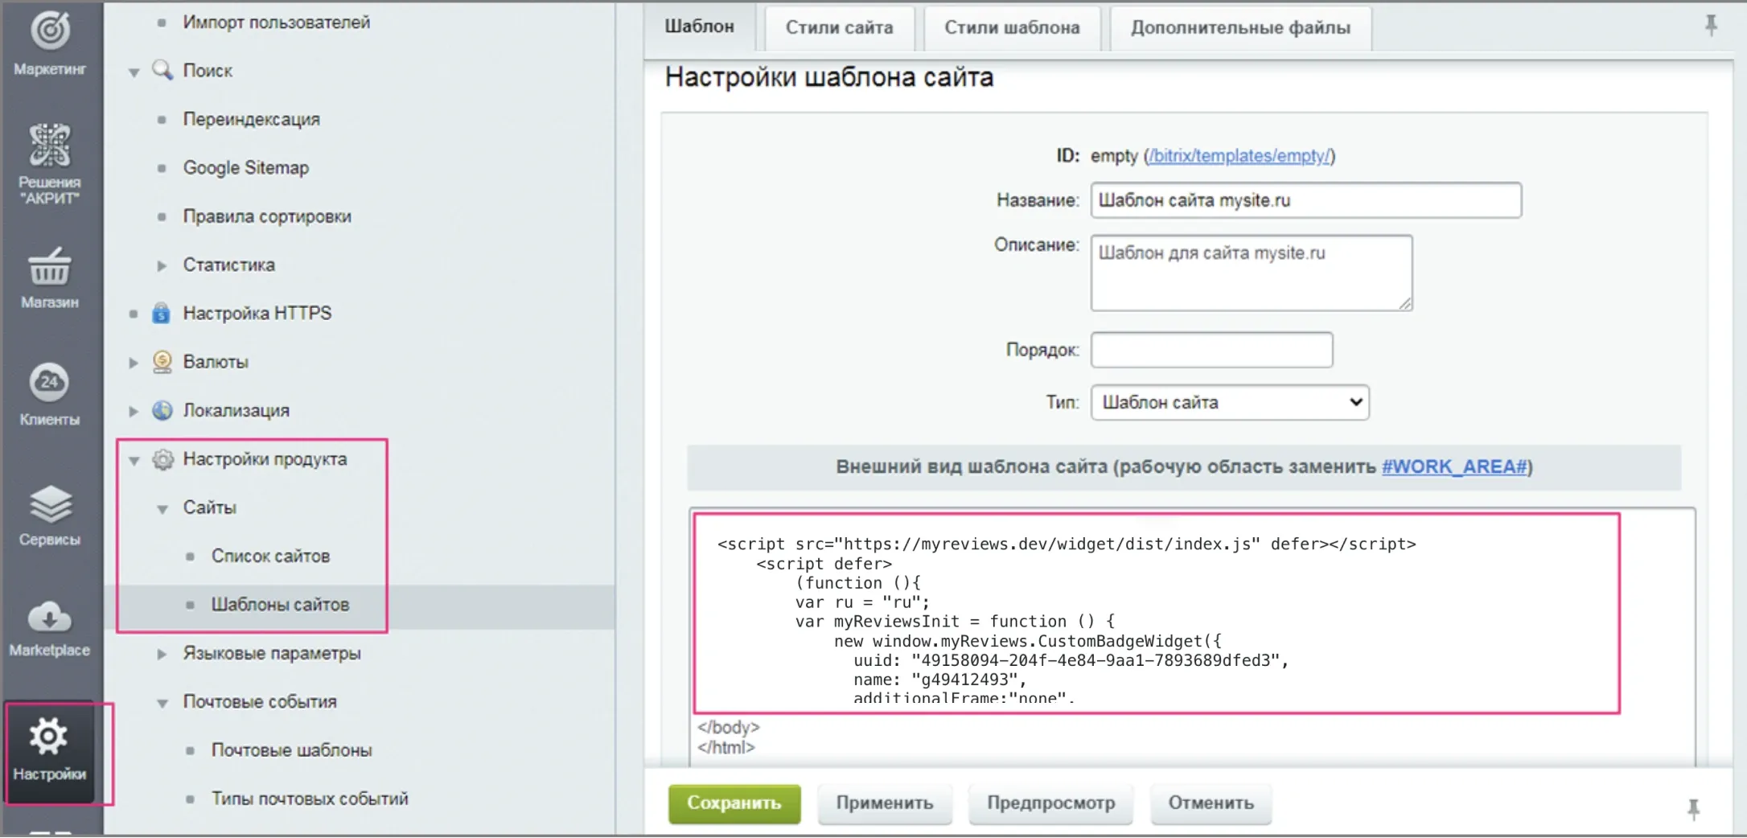Focus the empty Порядок field
1747x838 pixels.
coord(1211,350)
